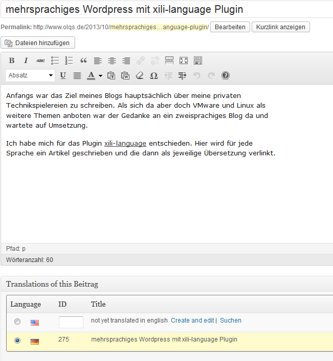The height and width of the screenshot is (361, 333).
Task: Insert unordered bullet list
Action: 55,61
